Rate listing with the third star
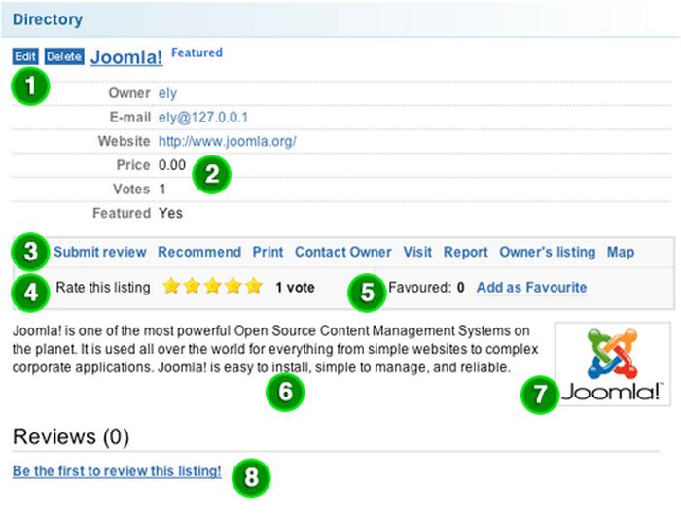The height and width of the screenshot is (518, 681). [x=213, y=287]
